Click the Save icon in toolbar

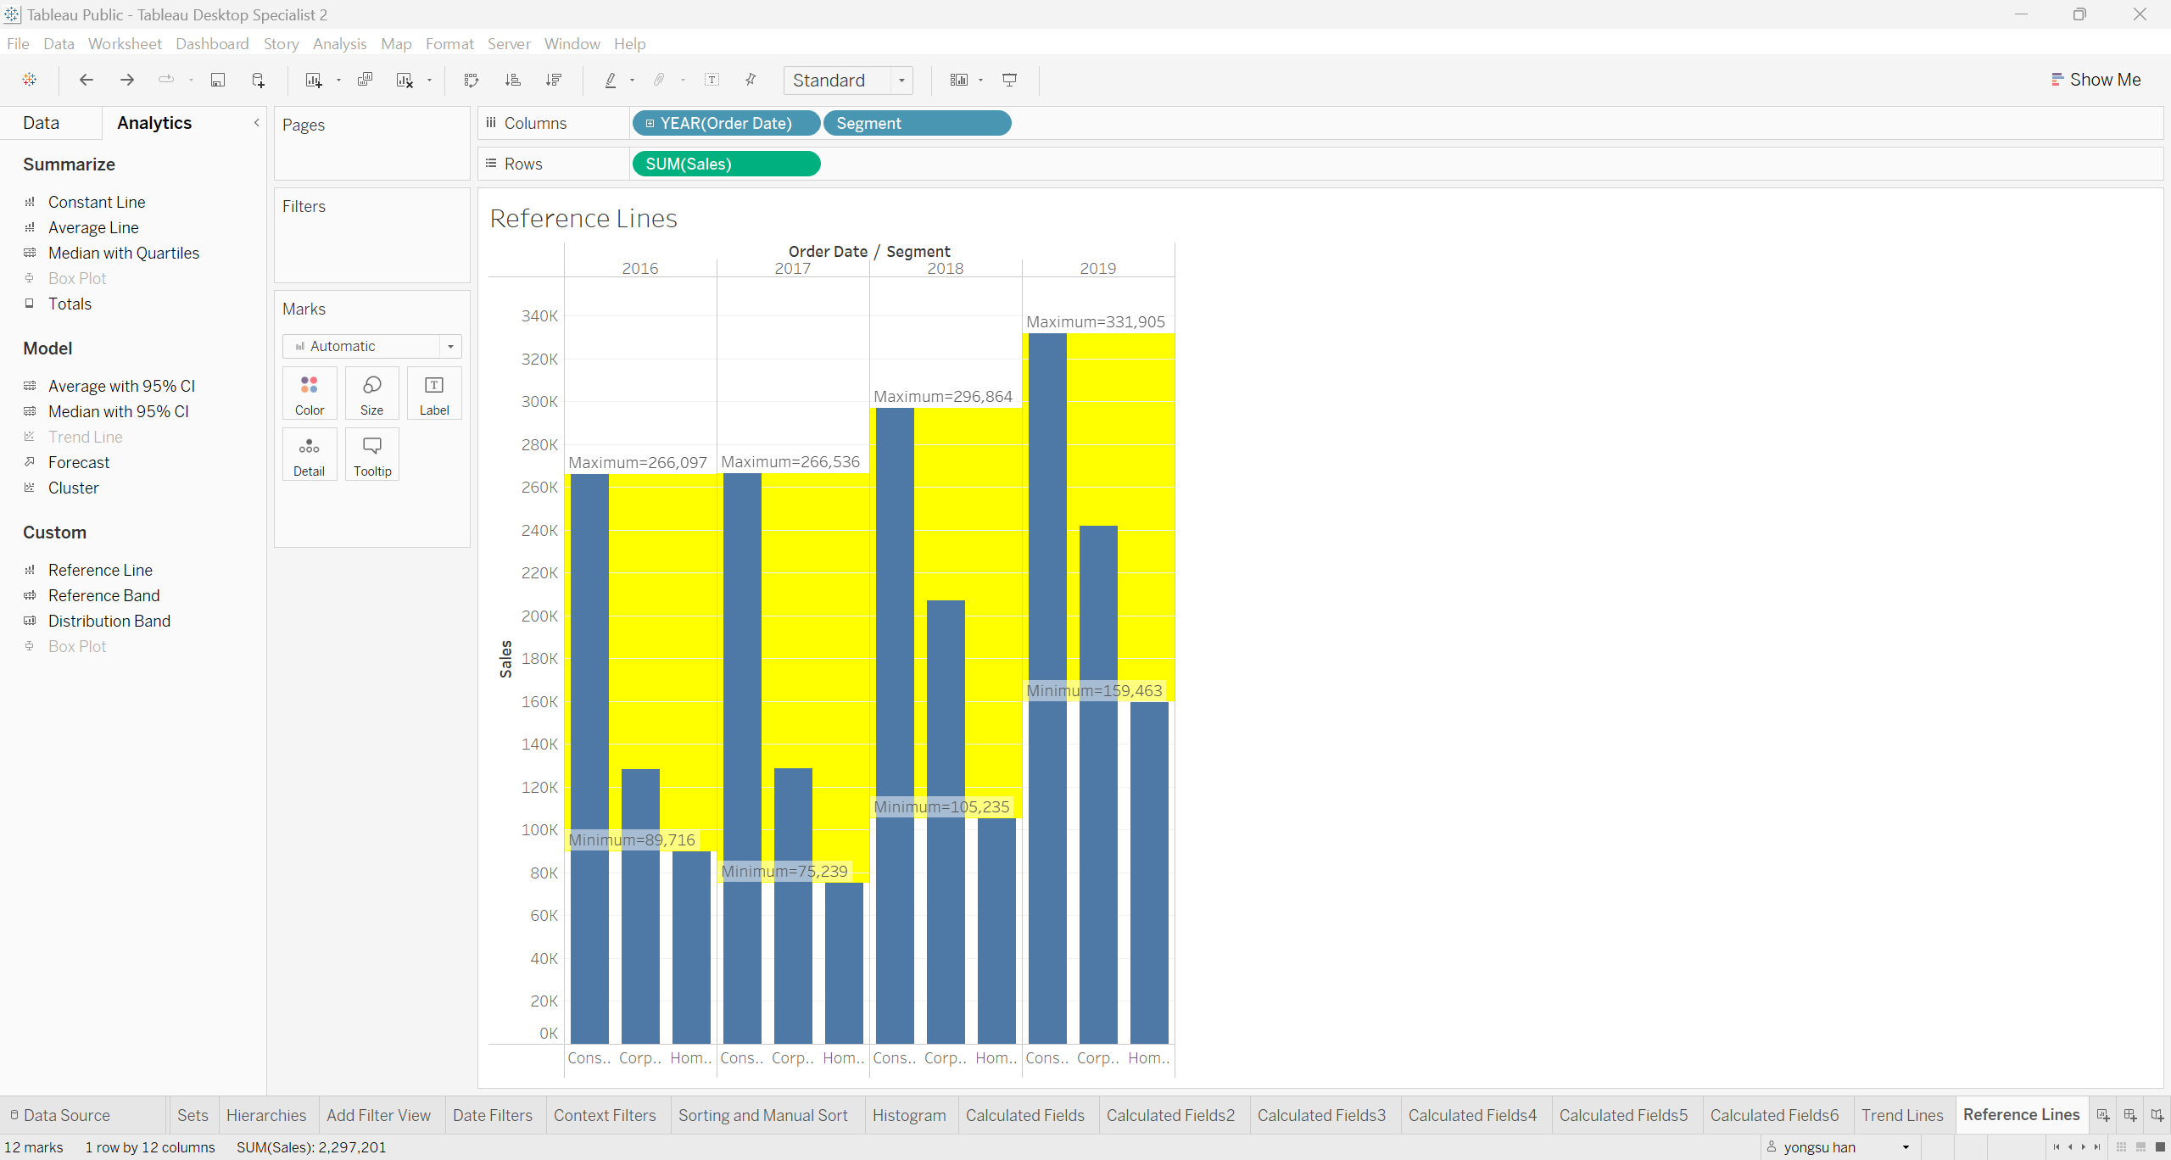pos(218,80)
